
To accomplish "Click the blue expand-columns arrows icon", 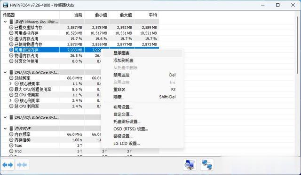I will click(x=8, y=165).
